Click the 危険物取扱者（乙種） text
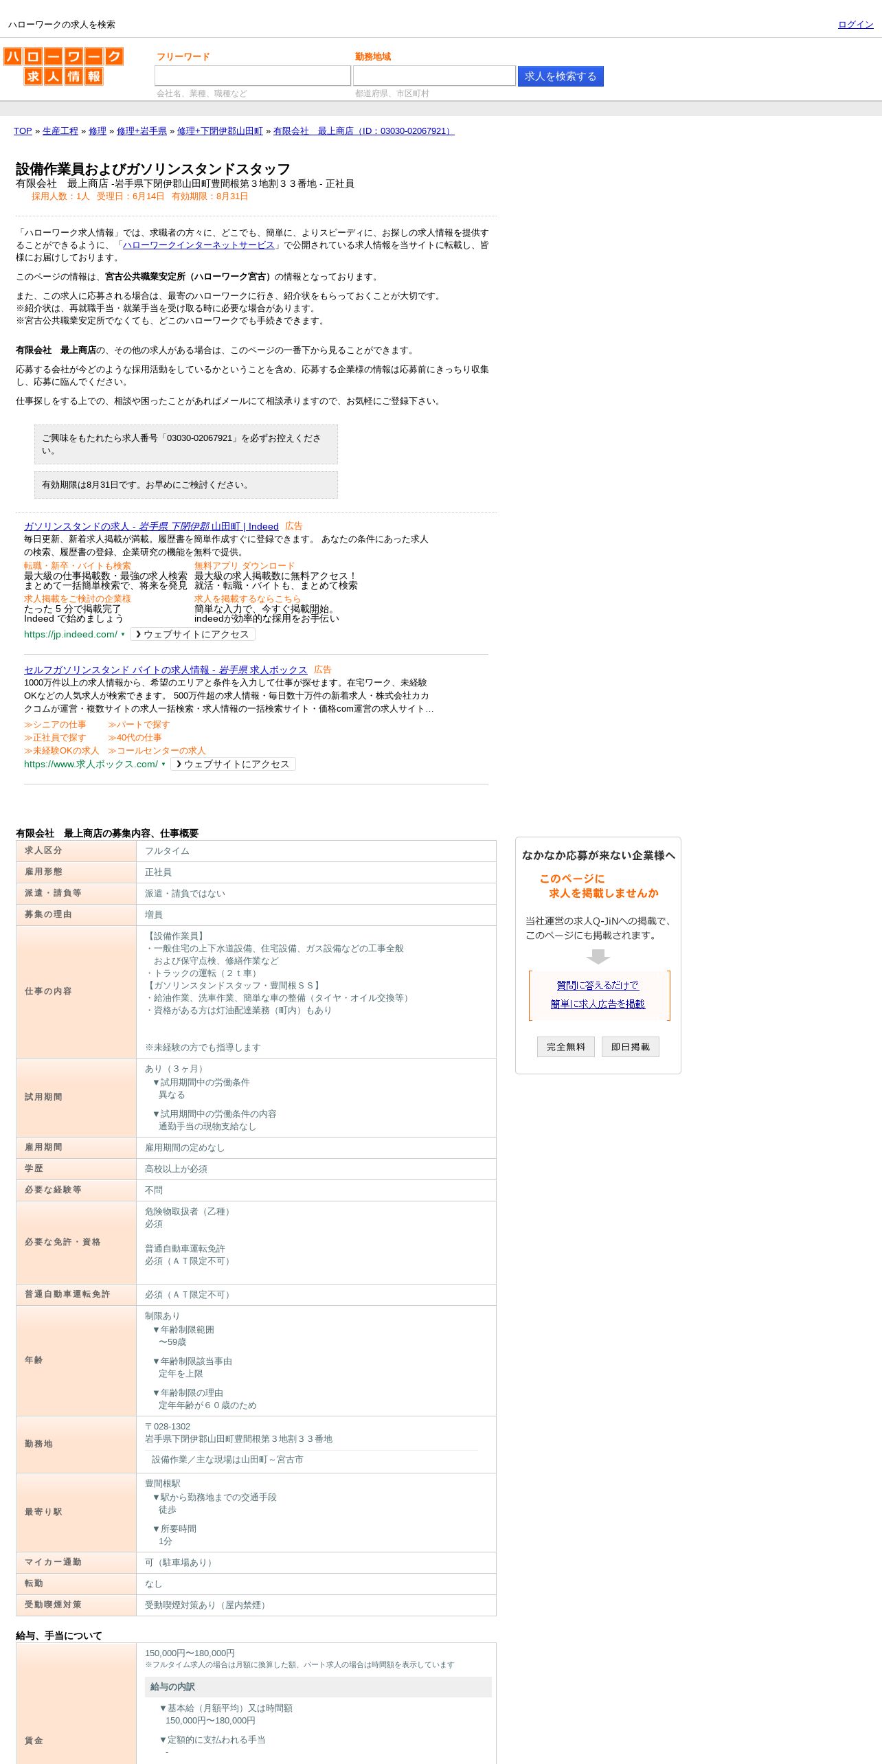882x1764 pixels. click(189, 1212)
